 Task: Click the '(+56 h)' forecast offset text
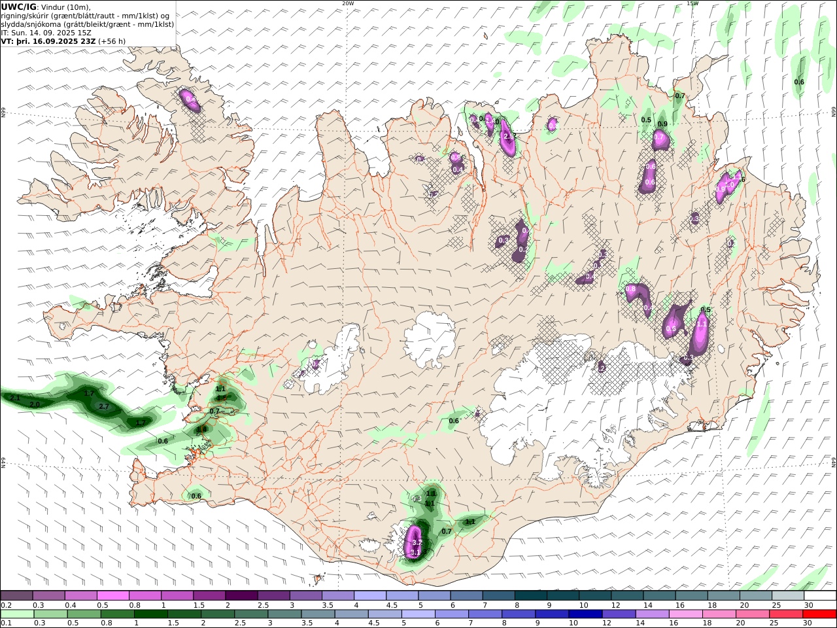[112, 41]
